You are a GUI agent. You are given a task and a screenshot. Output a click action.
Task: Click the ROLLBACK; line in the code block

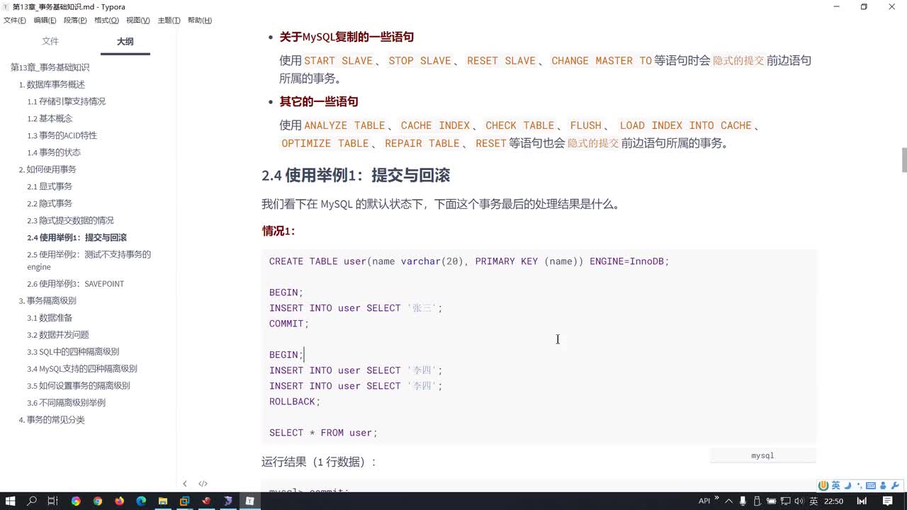295,402
